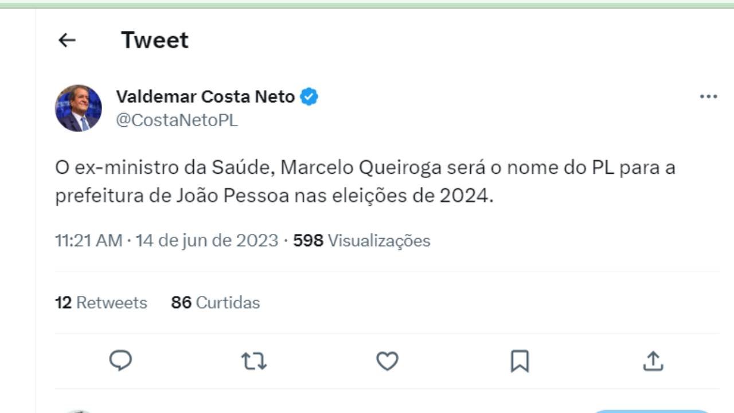Open the share icon for this tweet
734x413 pixels.
point(653,361)
